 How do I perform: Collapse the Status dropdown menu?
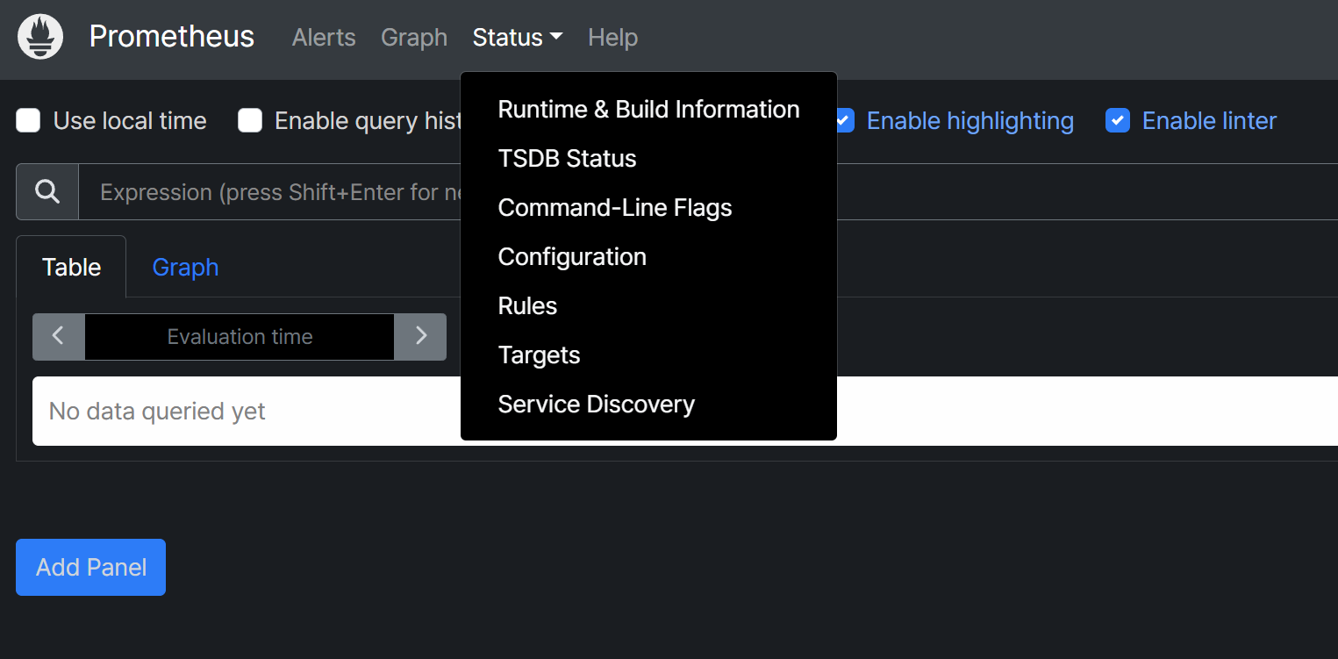517,38
